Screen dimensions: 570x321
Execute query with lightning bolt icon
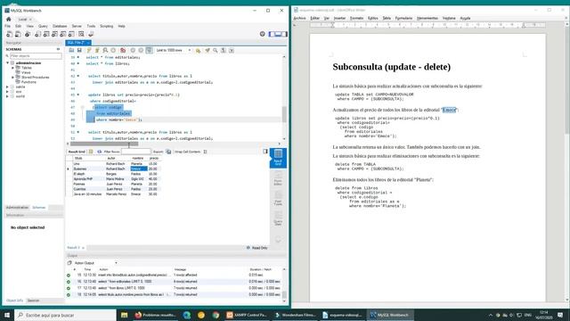89,50
